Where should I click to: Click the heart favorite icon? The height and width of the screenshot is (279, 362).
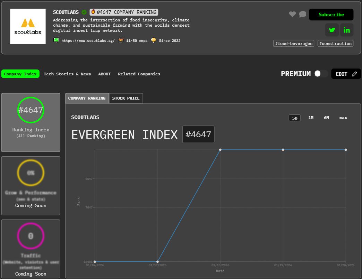292,14
